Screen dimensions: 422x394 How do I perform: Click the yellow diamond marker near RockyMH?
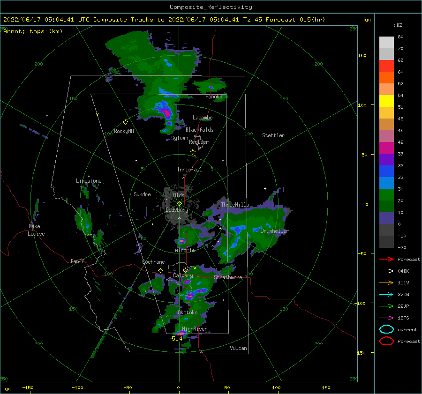[125, 122]
